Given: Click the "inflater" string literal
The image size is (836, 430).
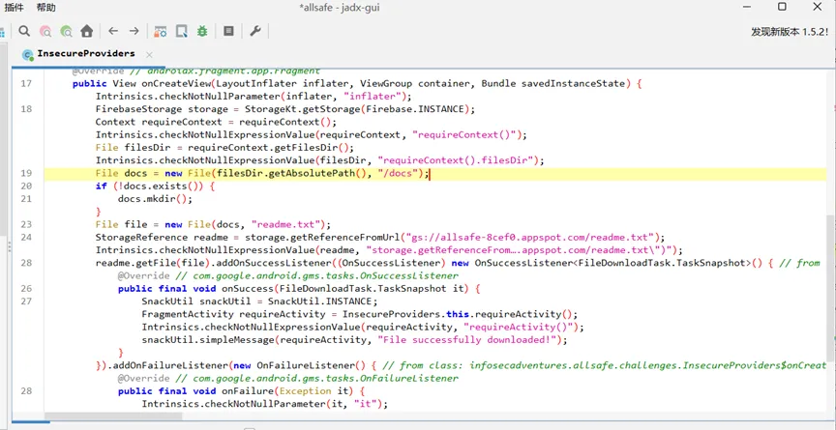Looking at the screenshot, I should (x=372, y=97).
